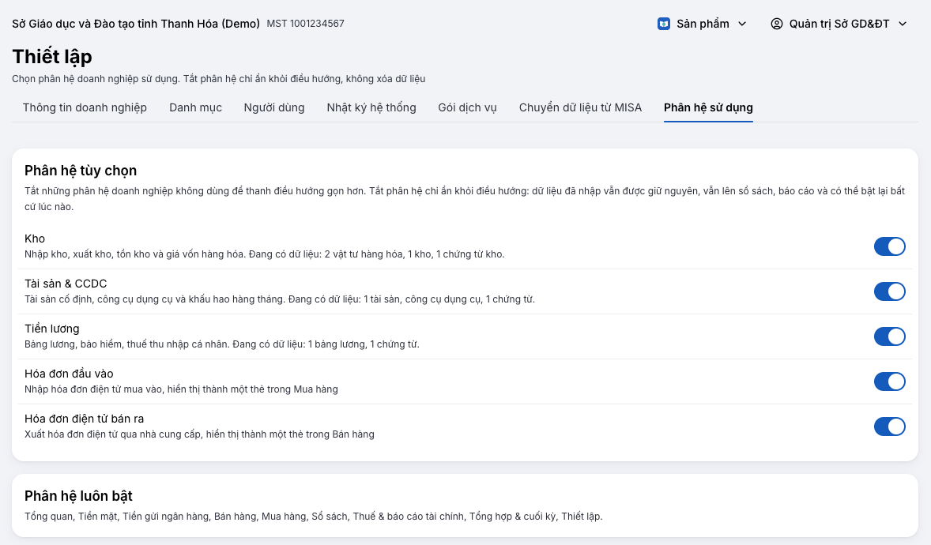Open the Sản phẩm product switcher
The width and height of the screenshot is (931, 545).
tap(703, 24)
